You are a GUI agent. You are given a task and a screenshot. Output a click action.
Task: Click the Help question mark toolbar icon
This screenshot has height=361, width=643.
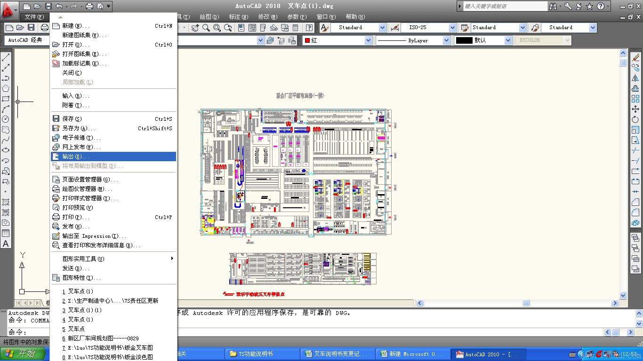[309, 28]
